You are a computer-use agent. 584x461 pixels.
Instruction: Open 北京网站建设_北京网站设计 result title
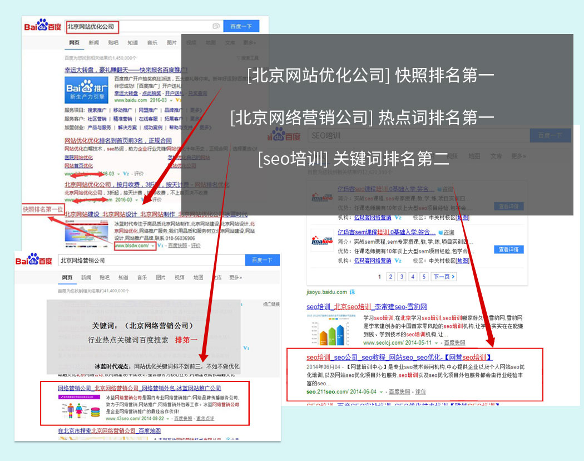pyautogui.click(x=156, y=214)
